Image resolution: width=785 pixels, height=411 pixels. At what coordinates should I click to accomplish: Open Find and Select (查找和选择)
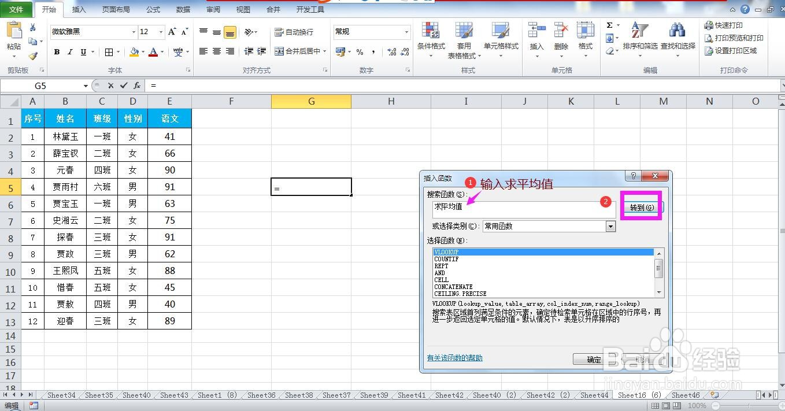point(677,39)
